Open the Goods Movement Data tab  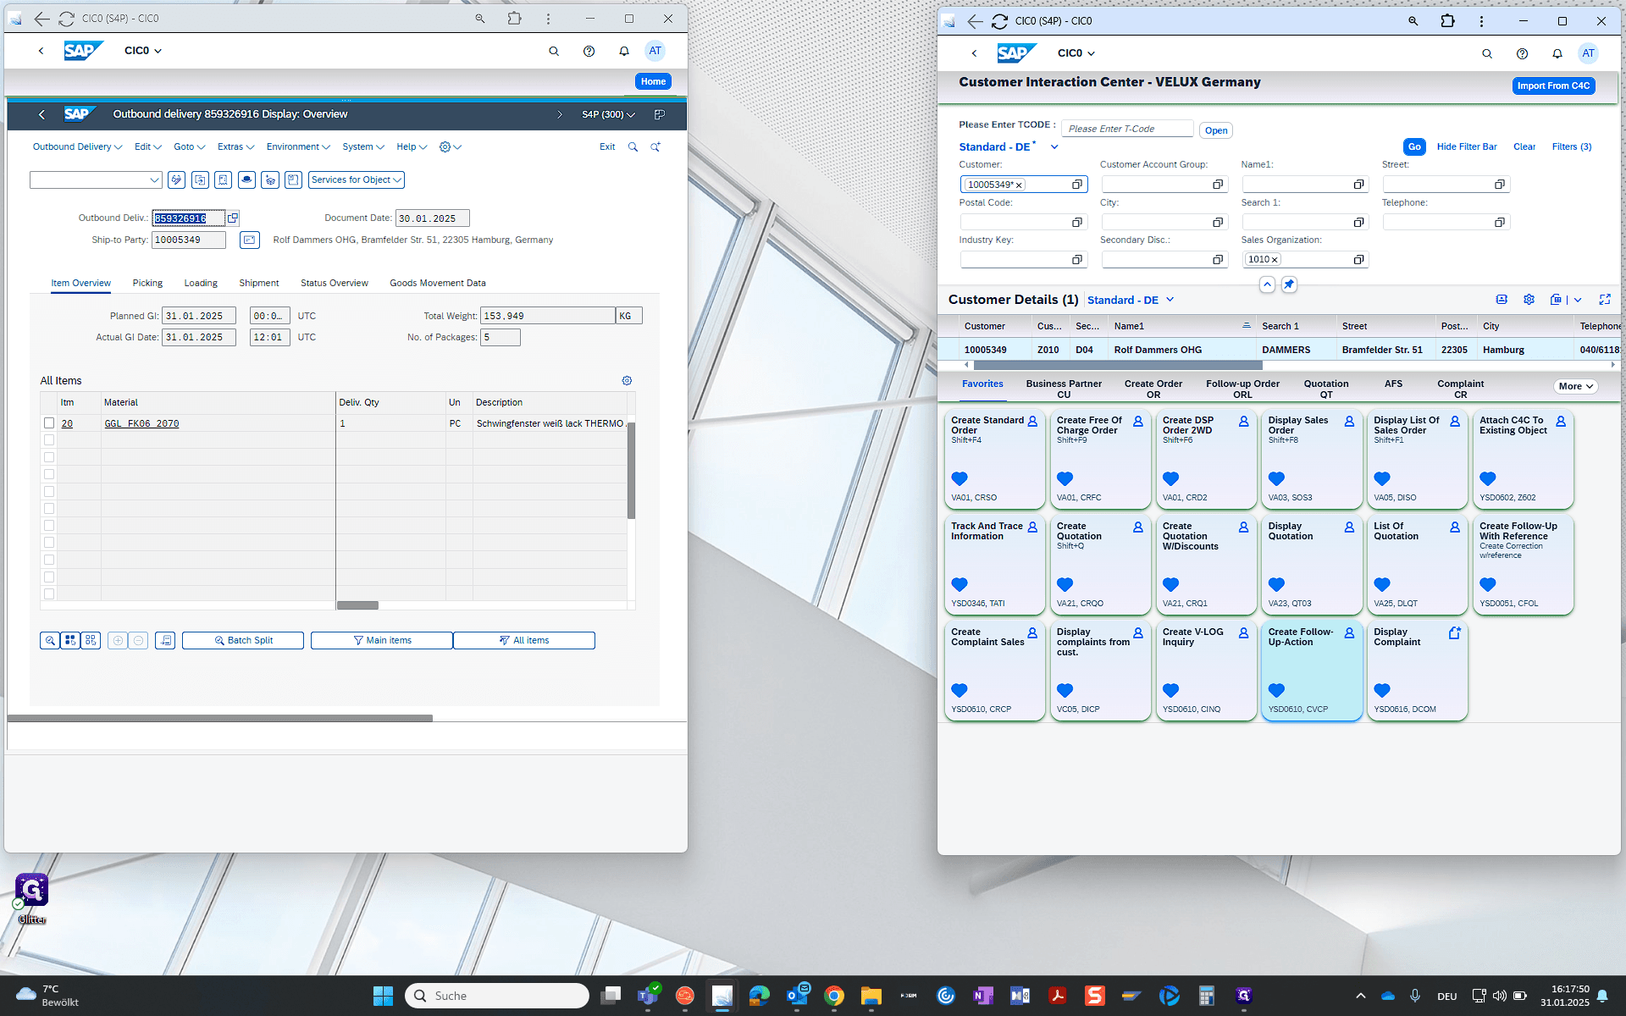coord(438,283)
